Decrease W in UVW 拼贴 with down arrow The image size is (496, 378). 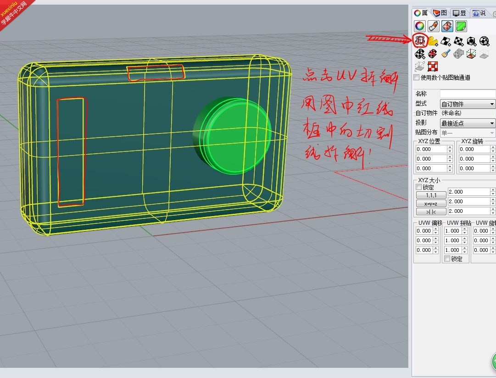464,252
